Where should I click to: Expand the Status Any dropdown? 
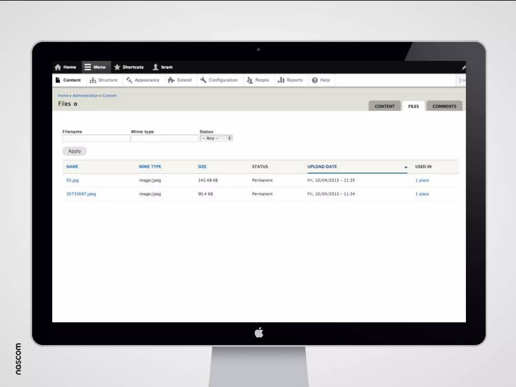[x=216, y=138]
